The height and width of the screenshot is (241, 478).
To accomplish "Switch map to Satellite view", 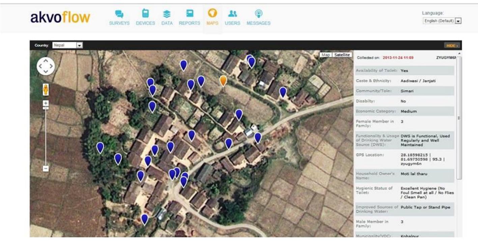I will pos(342,55).
